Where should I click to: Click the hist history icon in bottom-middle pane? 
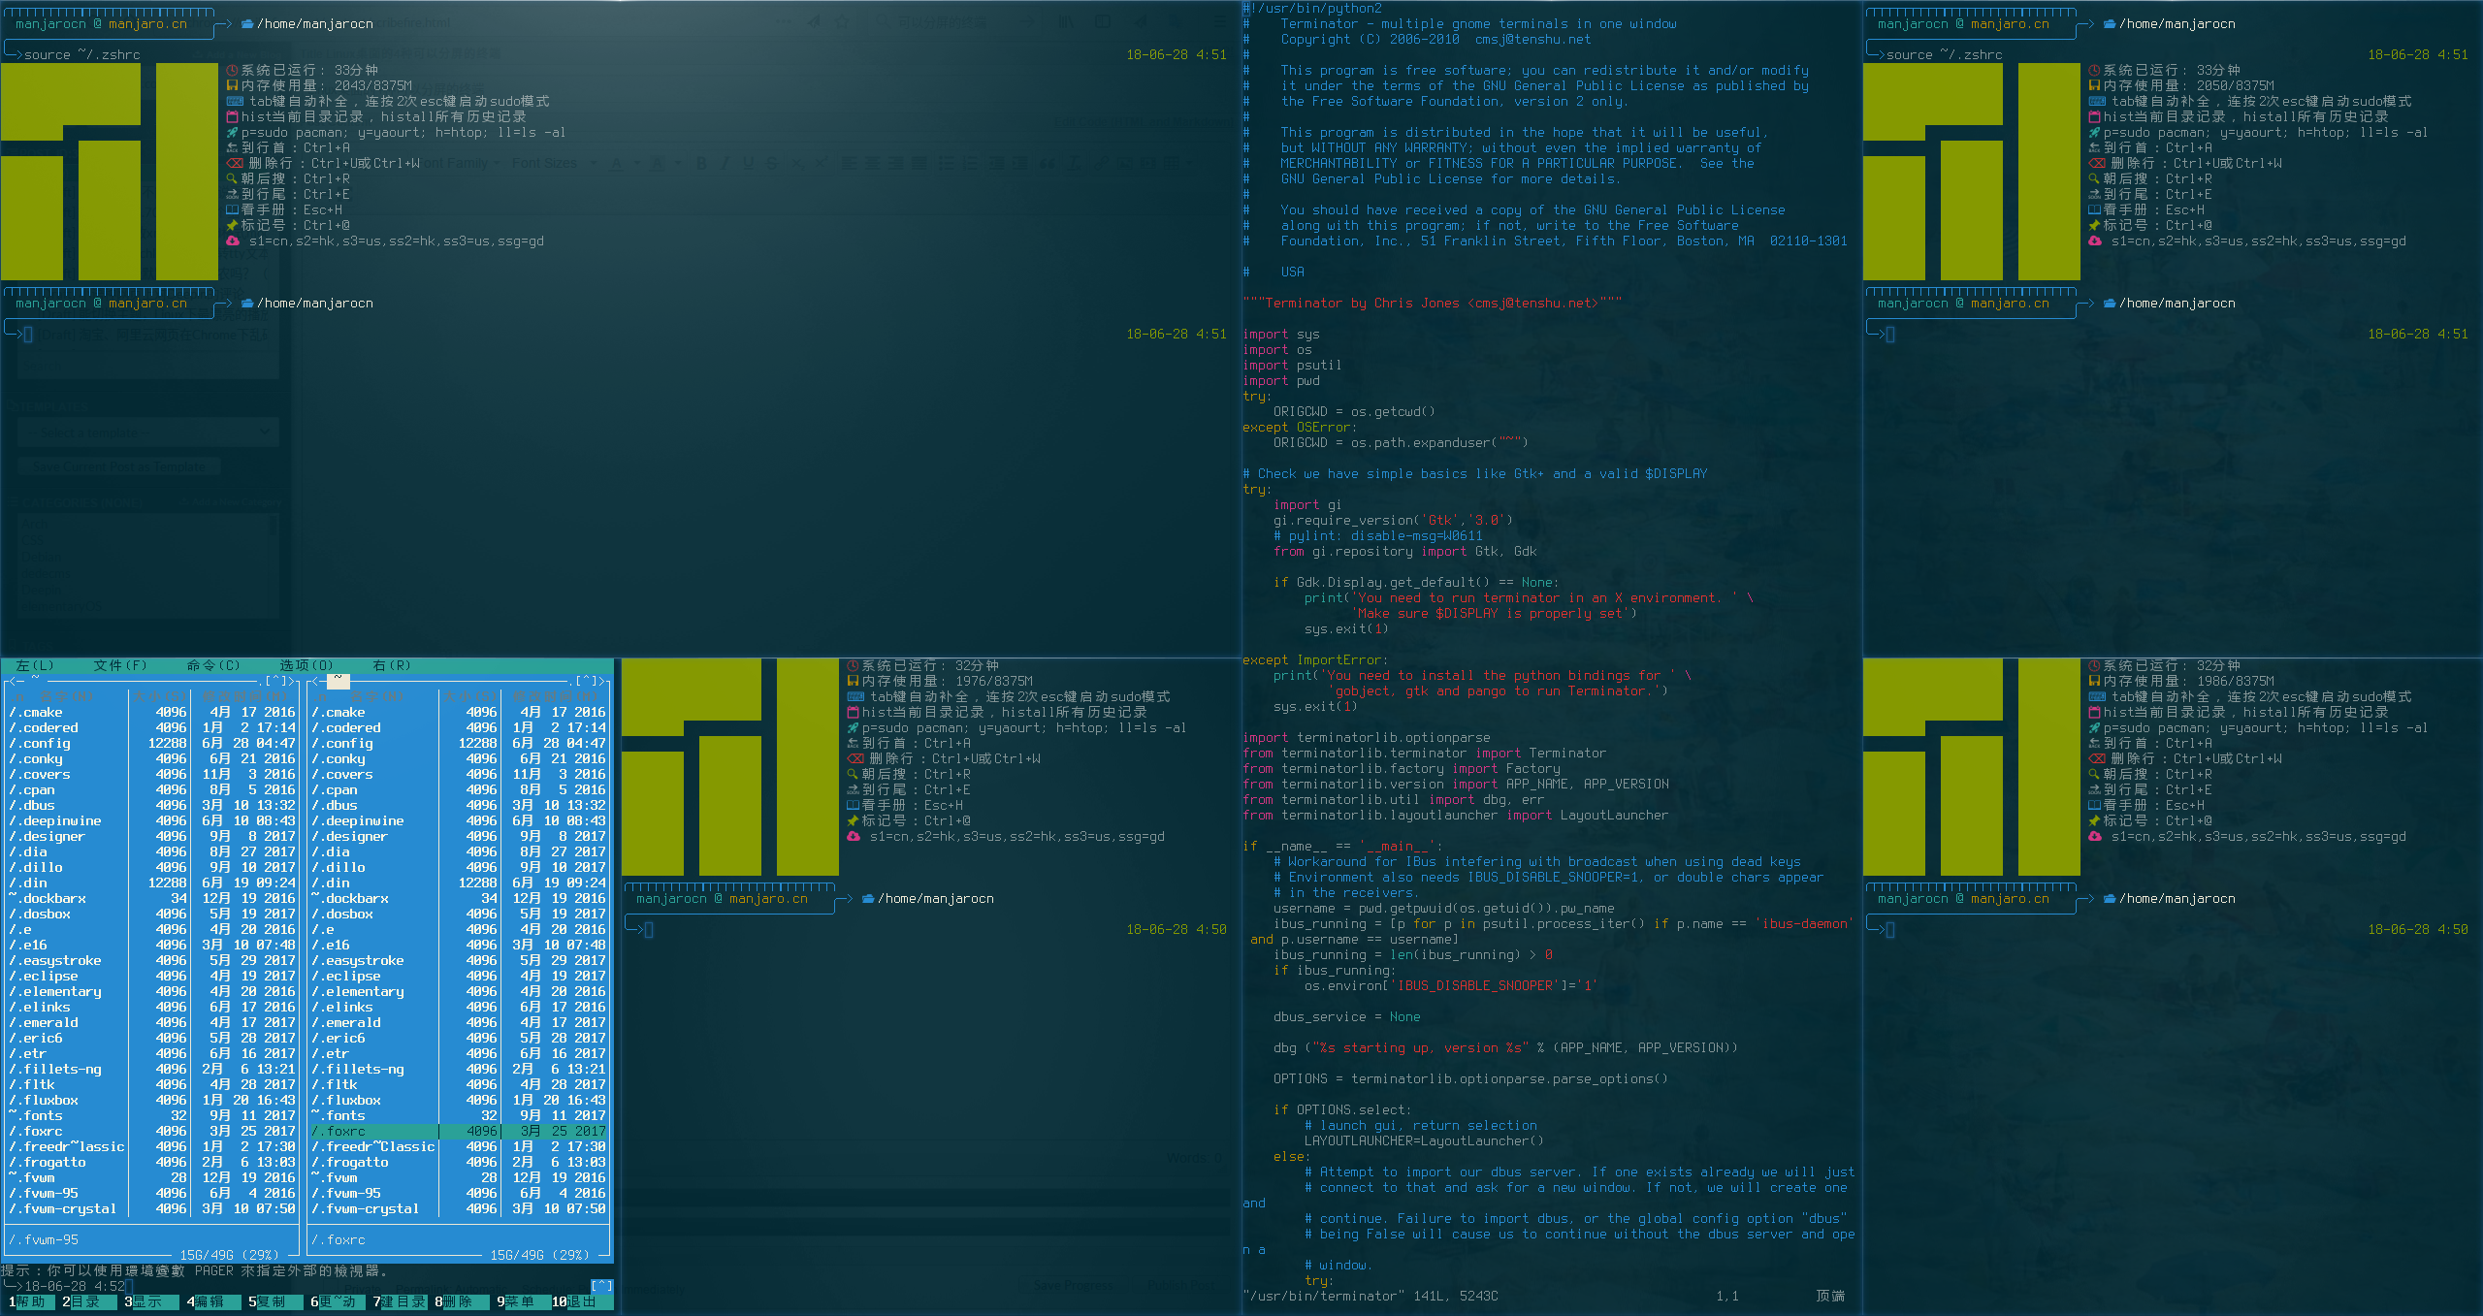854,712
